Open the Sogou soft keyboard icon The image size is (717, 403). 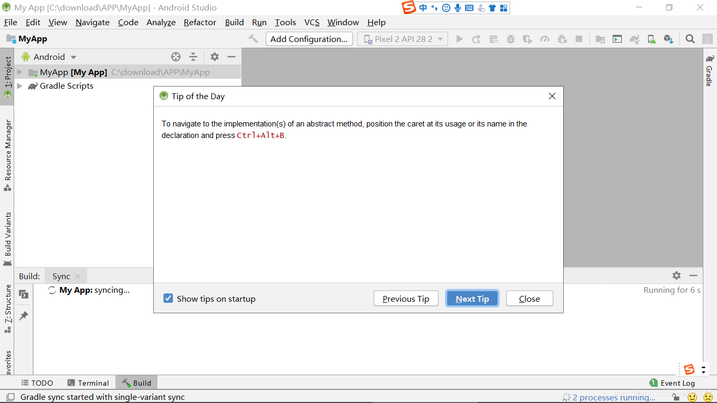[x=469, y=8]
